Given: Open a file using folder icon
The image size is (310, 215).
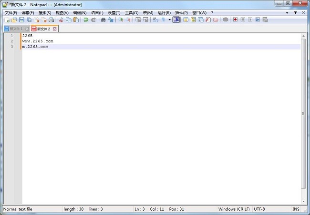Looking at the screenshot, I should pos(14,20).
